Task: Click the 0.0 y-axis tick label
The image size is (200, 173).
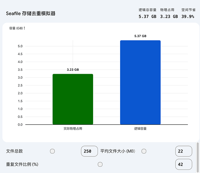Action: point(20,124)
